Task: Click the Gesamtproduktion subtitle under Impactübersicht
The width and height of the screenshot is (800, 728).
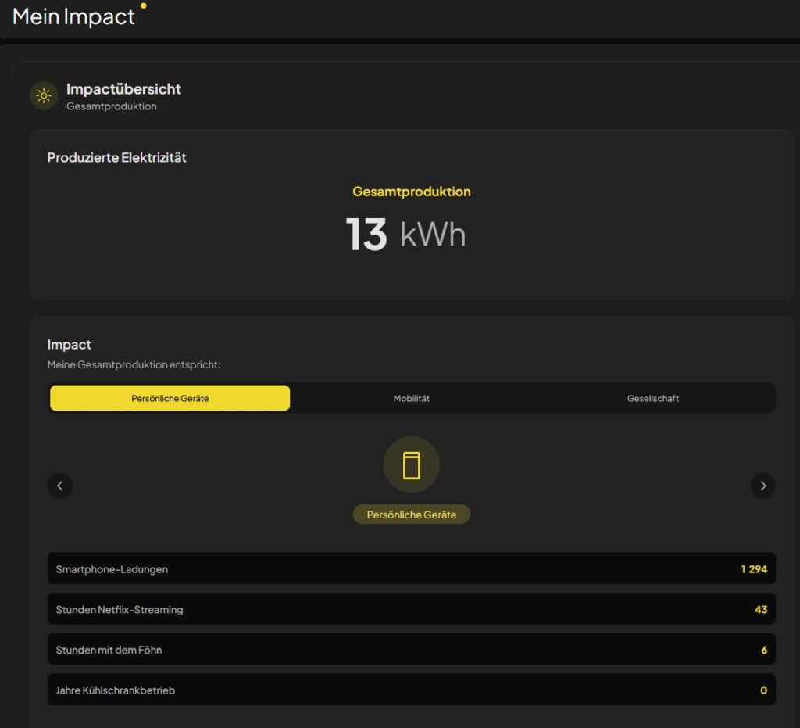Action: click(x=111, y=106)
